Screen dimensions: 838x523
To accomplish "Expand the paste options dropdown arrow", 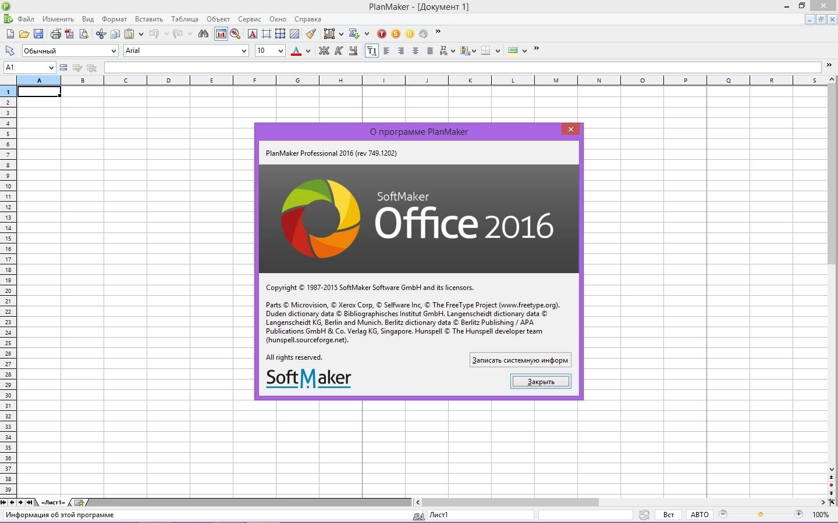I will 141,34.
